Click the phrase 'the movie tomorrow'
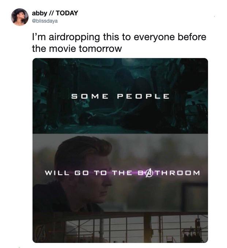This screenshot has height=248, width=227. [x=77, y=49]
